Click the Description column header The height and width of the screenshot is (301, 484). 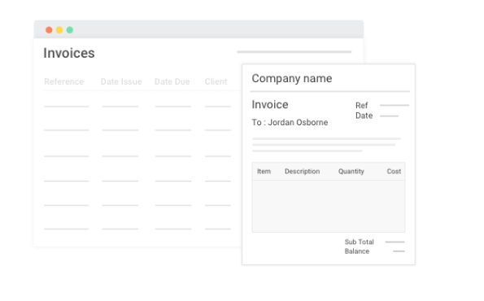click(x=302, y=172)
